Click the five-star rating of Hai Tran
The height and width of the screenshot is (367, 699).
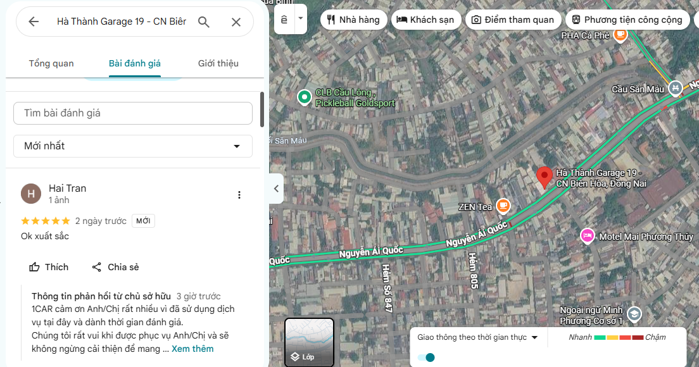pyautogui.click(x=46, y=221)
